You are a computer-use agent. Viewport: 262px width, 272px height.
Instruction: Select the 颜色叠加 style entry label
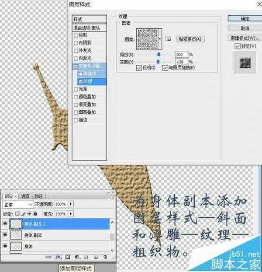tap(87, 97)
